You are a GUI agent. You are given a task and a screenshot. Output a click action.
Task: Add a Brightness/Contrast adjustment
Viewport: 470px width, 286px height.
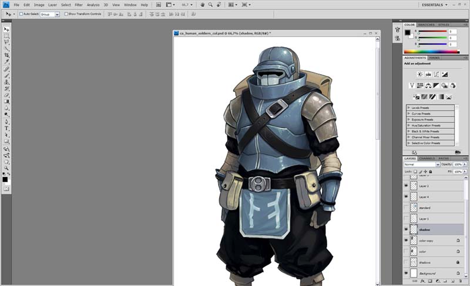coord(420,74)
